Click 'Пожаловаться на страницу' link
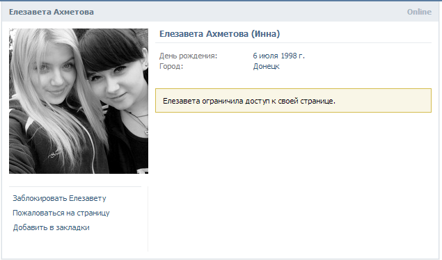442x260 pixels. click(x=61, y=213)
